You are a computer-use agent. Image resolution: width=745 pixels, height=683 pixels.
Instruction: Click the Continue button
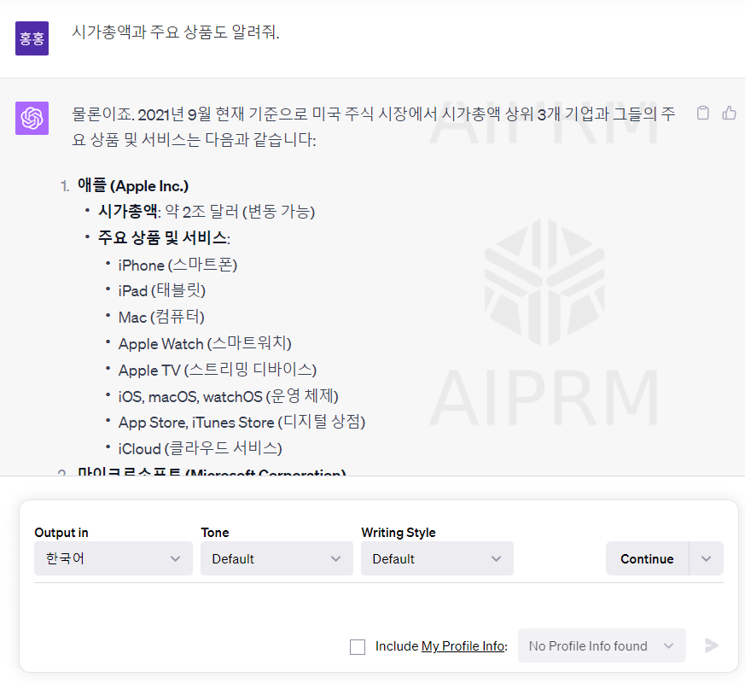point(647,558)
